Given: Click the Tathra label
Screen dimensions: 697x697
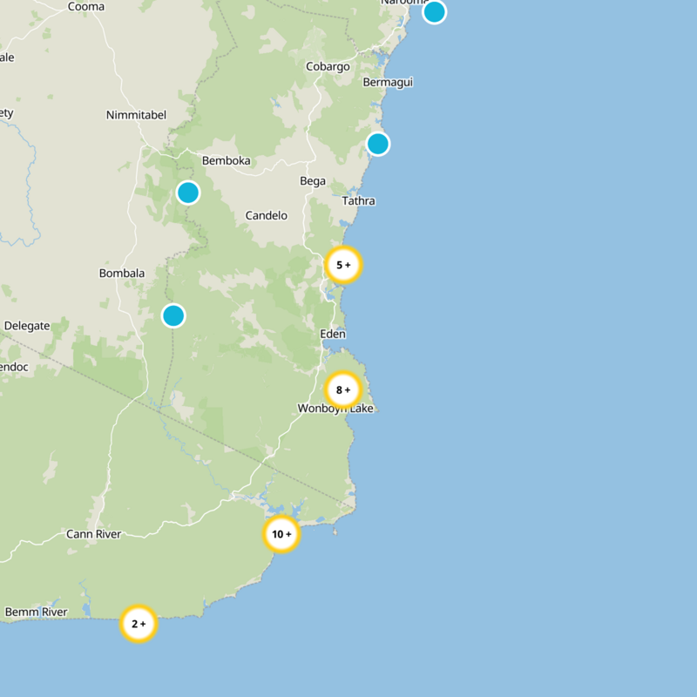Looking at the screenshot, I should pos(358,201).
